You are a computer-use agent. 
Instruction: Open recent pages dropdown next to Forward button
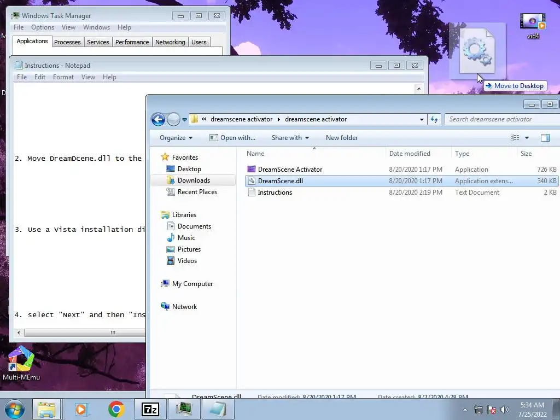coord(184,120)
